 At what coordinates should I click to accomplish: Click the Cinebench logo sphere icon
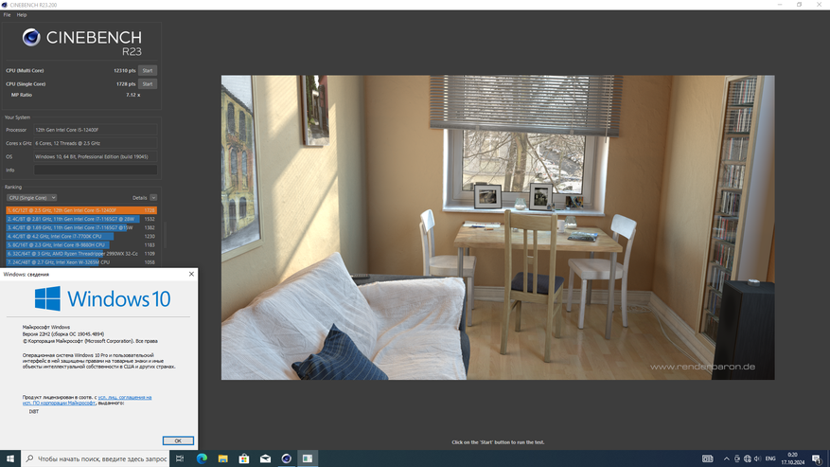pyautogui.click(x=31, y=38)
